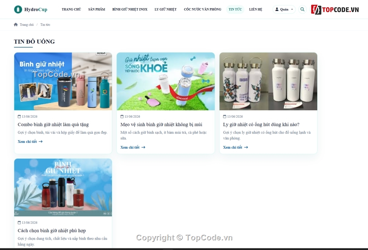Click the user profile icon beside Quân
The height and width of the screenshot is (250, 368).
pos(277,9)
